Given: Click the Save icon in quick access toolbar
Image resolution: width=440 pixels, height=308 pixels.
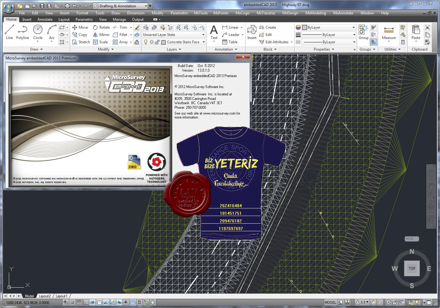Looking at the screenshot, I should point(42,6).
